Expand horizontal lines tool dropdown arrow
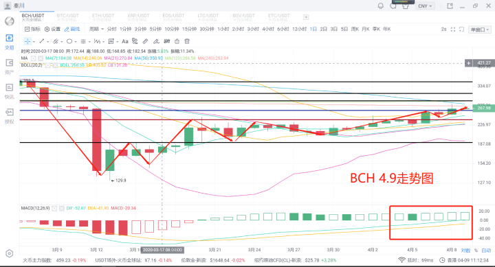Viewport: 495px width, 267px height. point(89,42)
